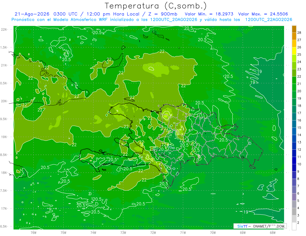Click the color scale label "16"
Image resolution: width=306 pixels, height=236 pixels.
click(299, 120)
